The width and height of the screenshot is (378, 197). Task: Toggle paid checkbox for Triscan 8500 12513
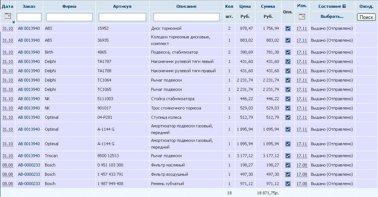pyautogui.click(x=288, y=156)
